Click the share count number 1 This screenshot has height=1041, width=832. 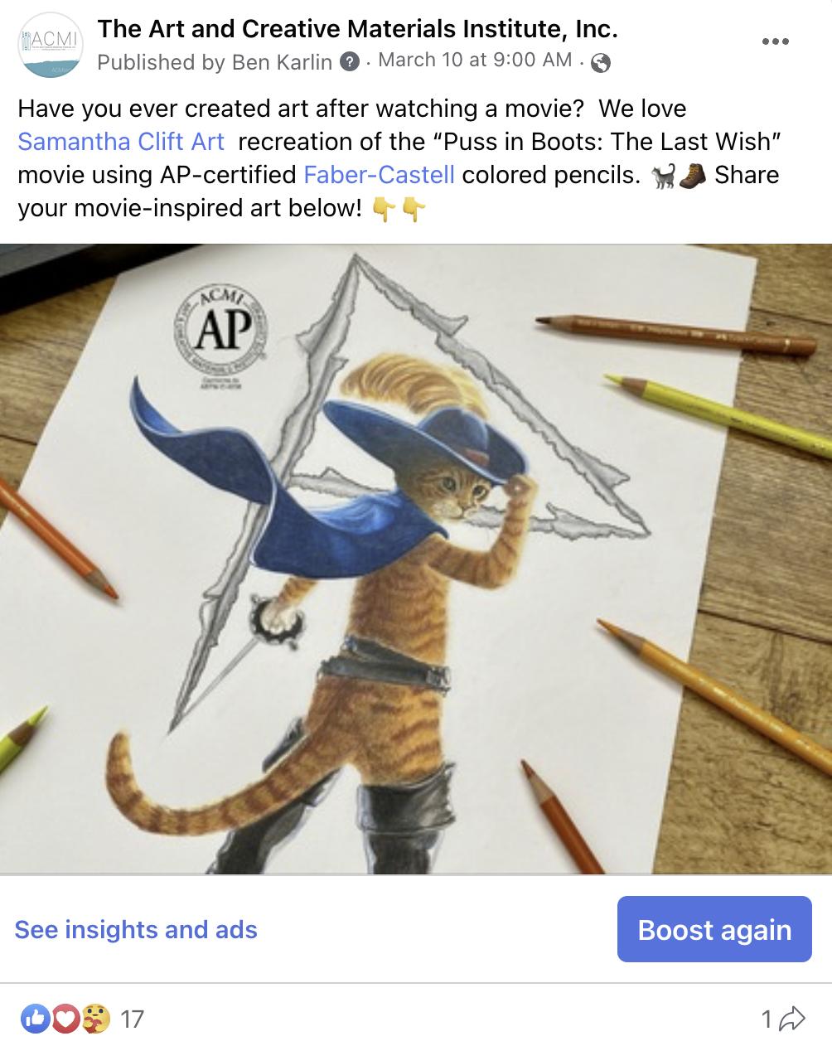(x=768, y=1019)
